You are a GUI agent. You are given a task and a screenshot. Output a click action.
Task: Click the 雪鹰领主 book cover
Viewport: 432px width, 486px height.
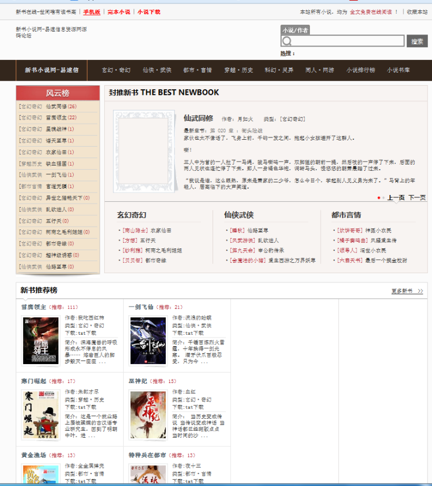[41, 341]
